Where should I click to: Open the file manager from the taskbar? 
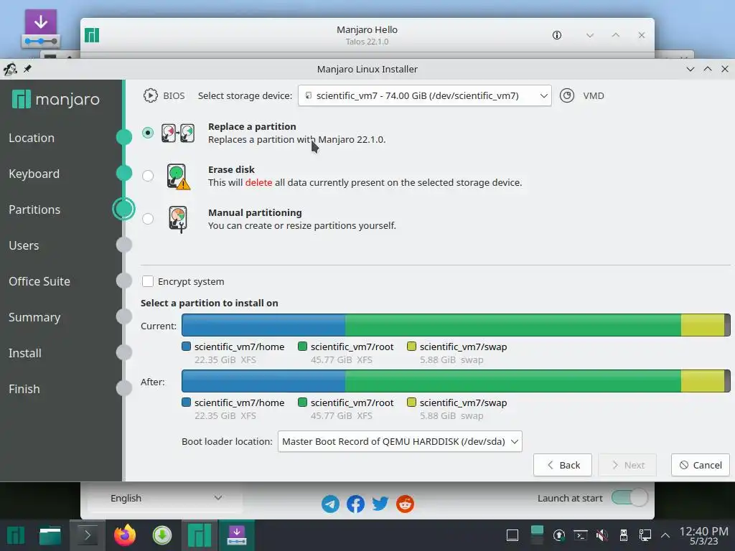[x=50, y=535]
